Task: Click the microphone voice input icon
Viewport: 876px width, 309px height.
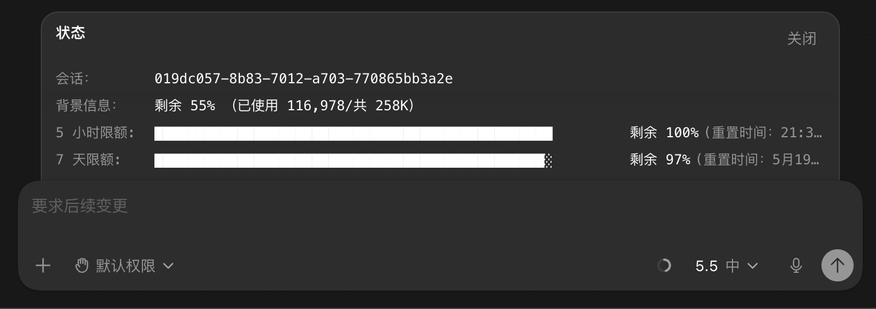Action: (x=796, y=265)
